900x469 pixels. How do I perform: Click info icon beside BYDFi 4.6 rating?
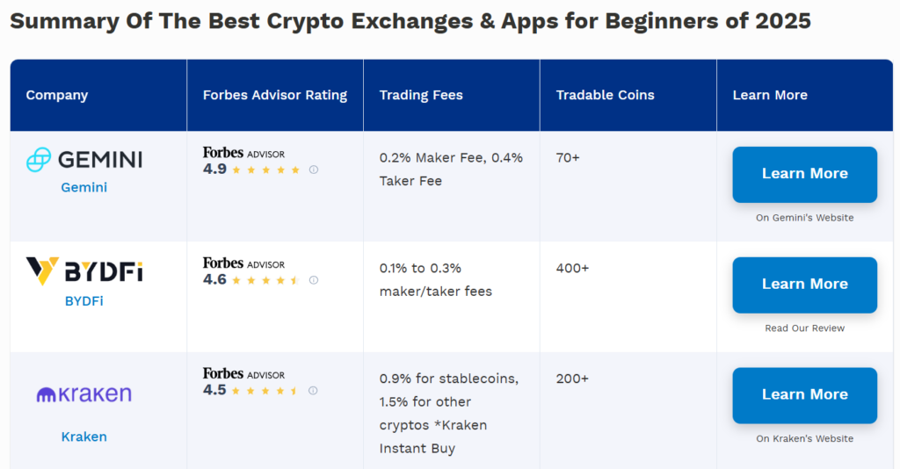[x=314, y=280]
